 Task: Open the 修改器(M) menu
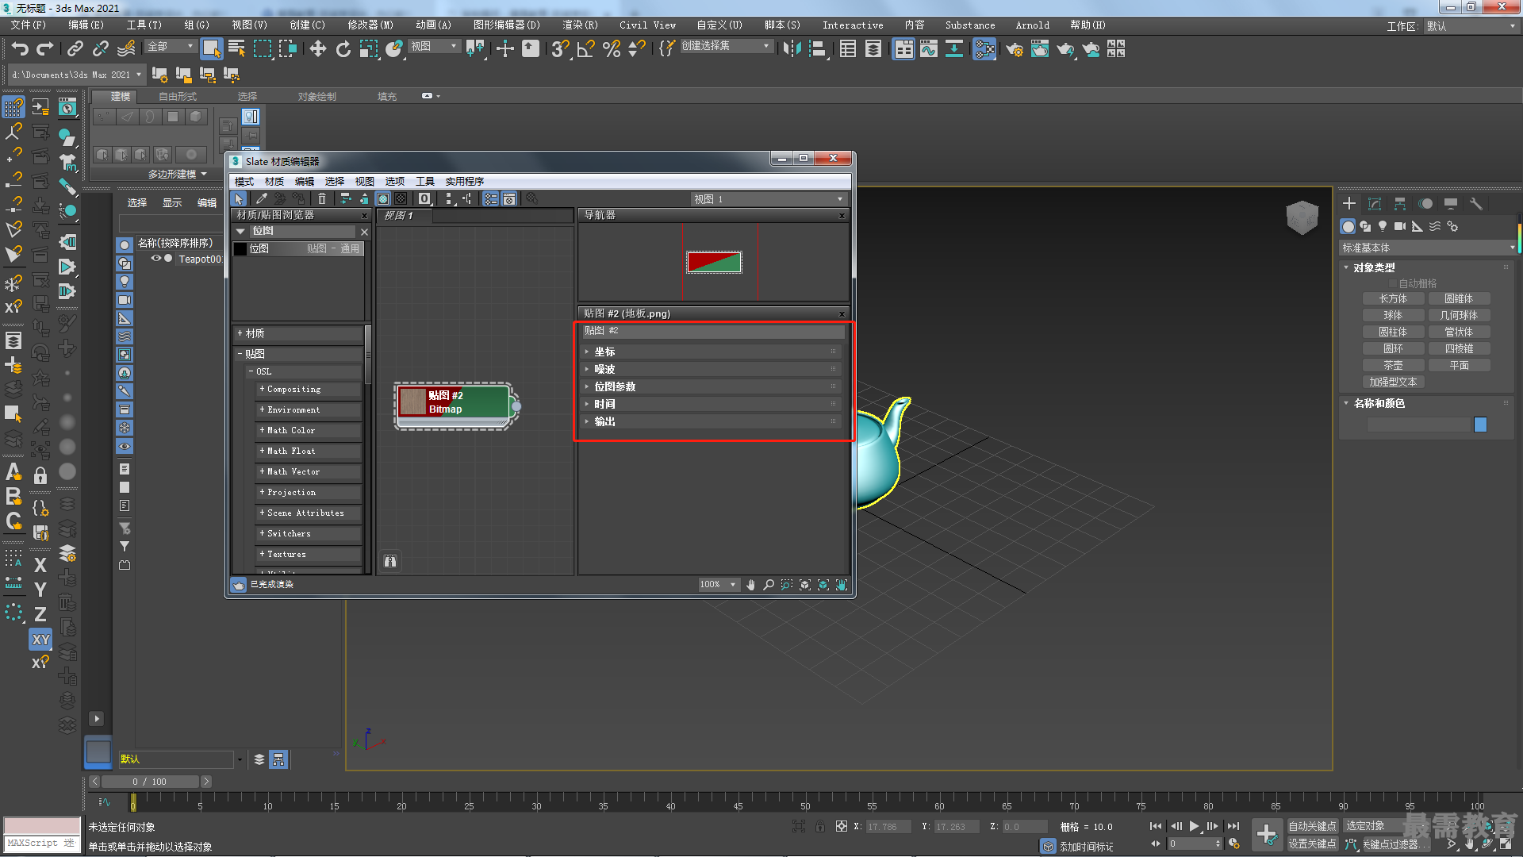point(370,25)
